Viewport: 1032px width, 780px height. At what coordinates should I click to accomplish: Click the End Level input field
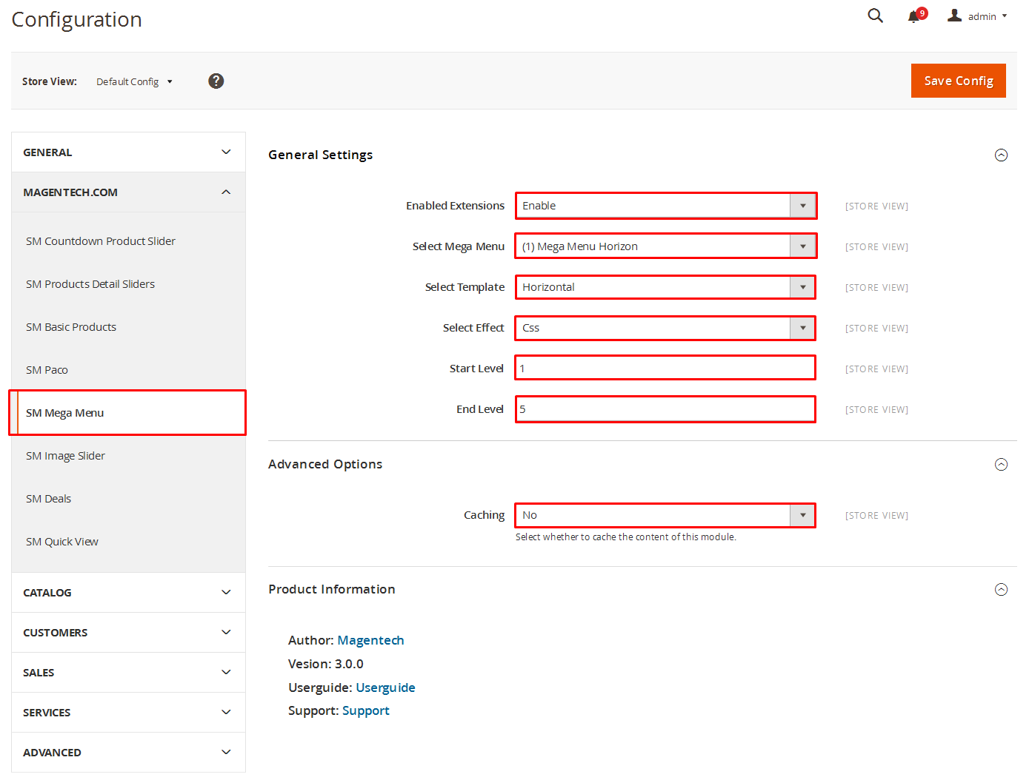tap(666, 409)
